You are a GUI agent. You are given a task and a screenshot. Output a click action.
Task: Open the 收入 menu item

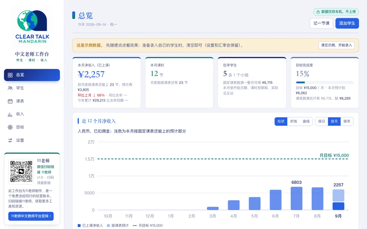click(32, 114)
